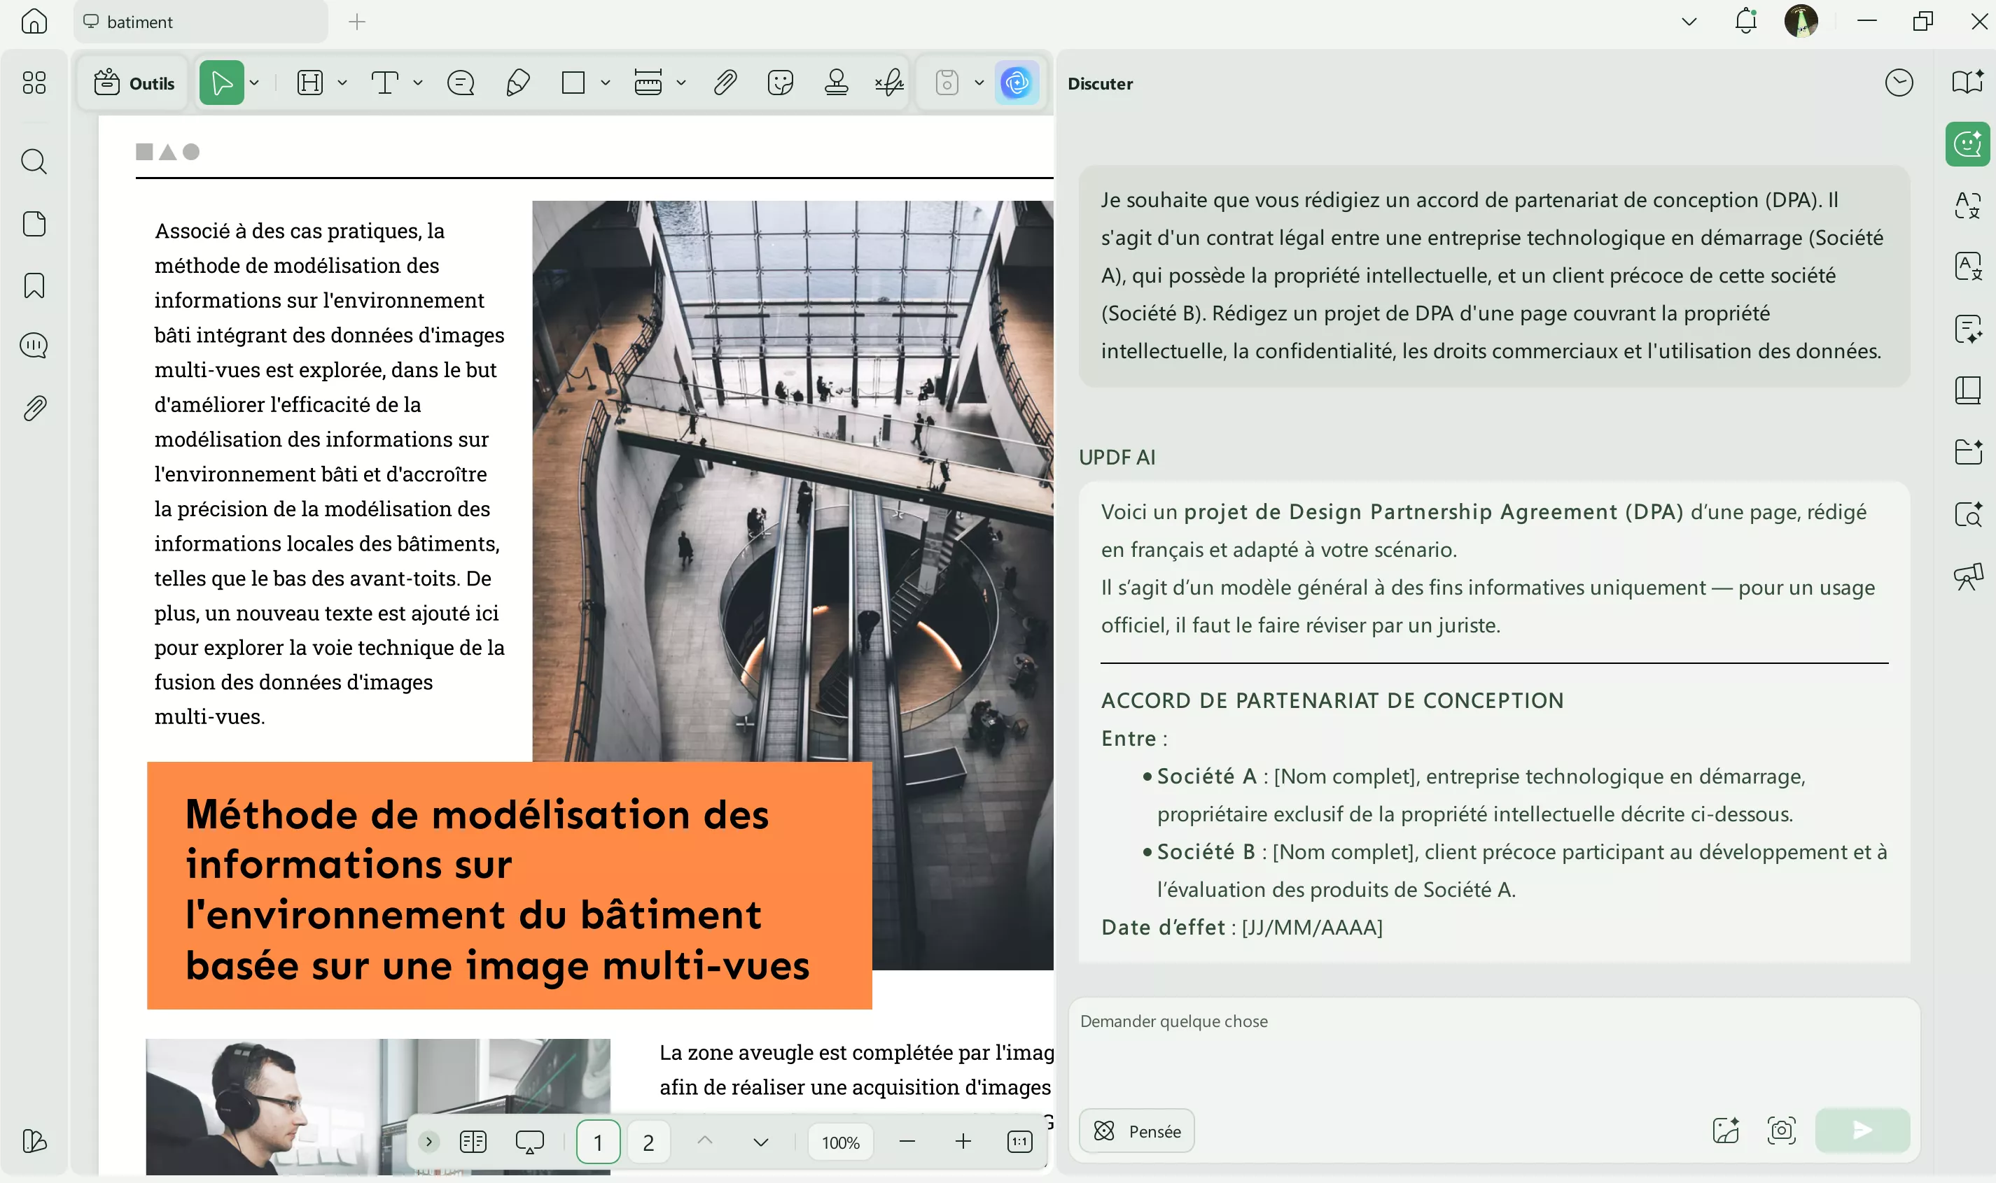
Task: Expand the highlight tool dropdown arrow
Action: tap(342, 83)
